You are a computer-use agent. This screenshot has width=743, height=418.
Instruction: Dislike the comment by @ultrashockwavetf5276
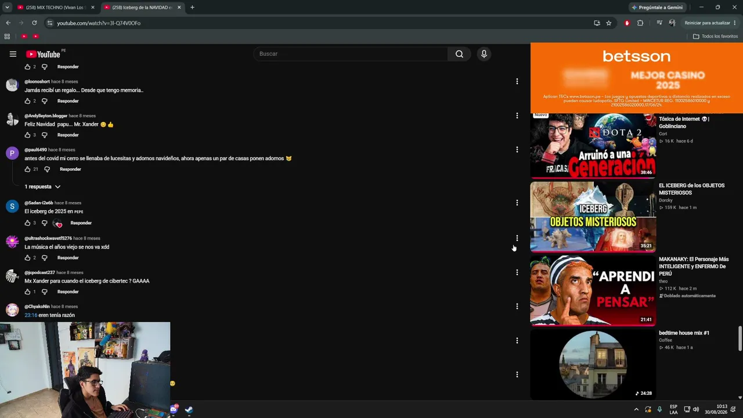click(44, 258)
